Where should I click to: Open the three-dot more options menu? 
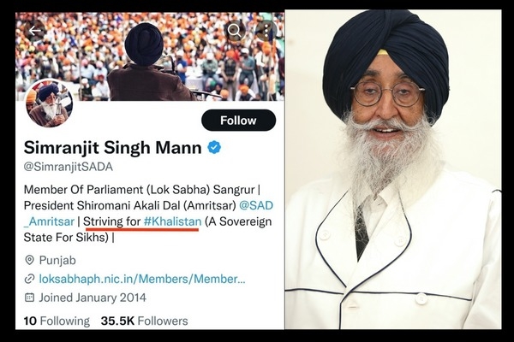(266, 31)
